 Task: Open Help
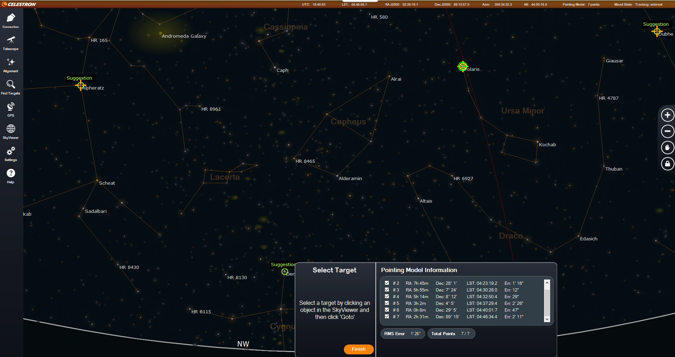tap(11, 176)
